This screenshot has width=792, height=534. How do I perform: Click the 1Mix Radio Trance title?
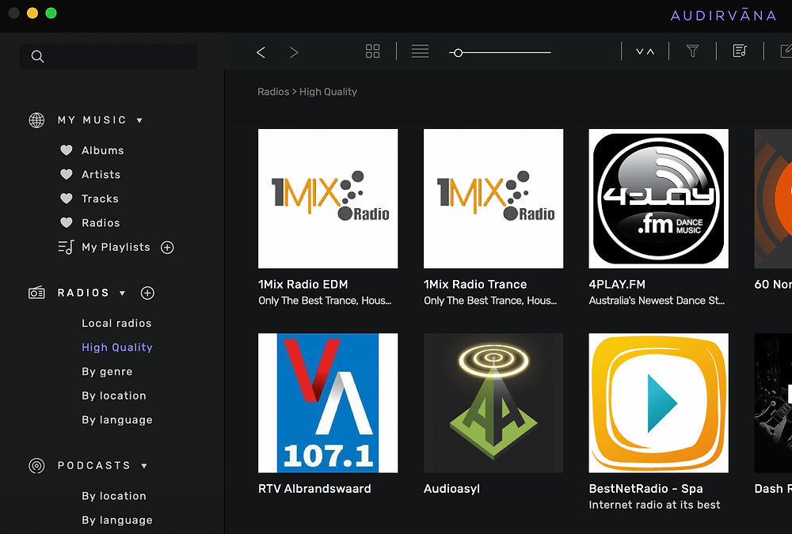tap(475, 285)
